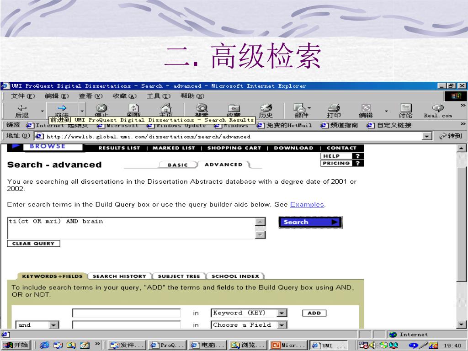468x351 pixels.
Task: Click the blue Search button
Action: (310, 222)
